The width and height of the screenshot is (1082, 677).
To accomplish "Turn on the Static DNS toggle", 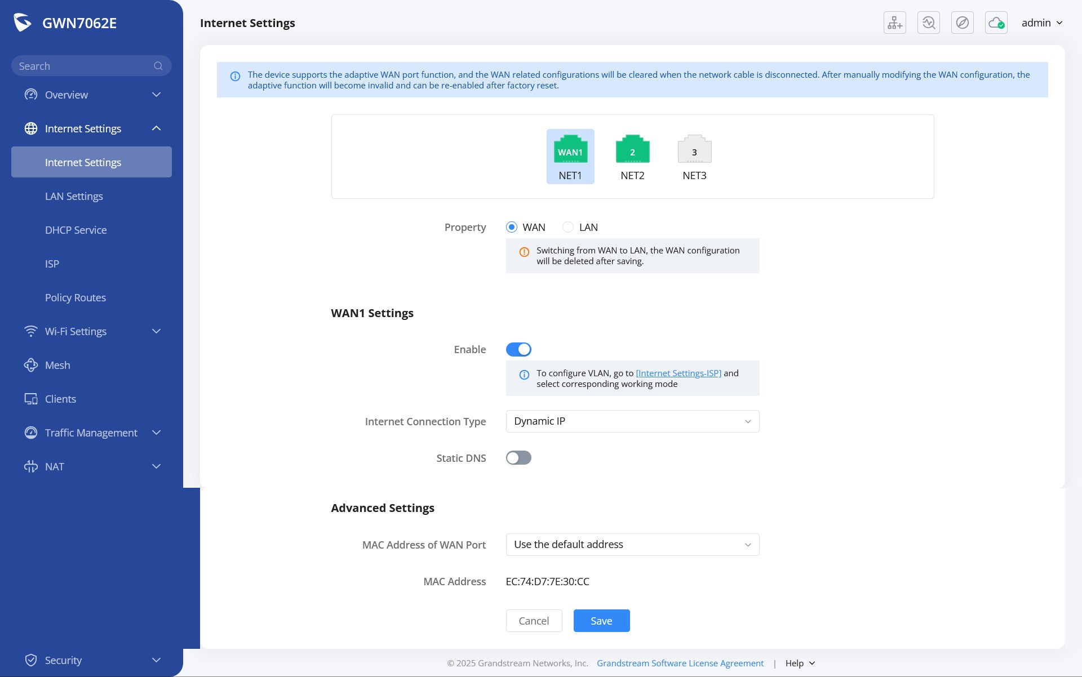I will pyautogui.click(x=518, y=458).
